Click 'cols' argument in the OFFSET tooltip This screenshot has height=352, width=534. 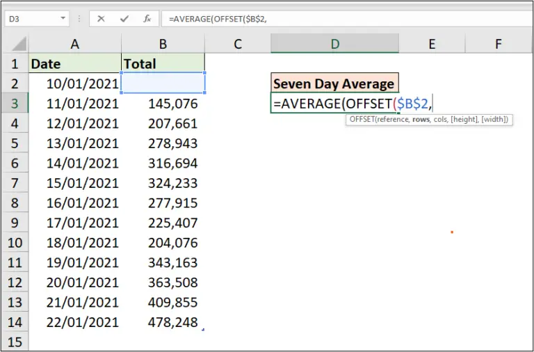[440, 120]
